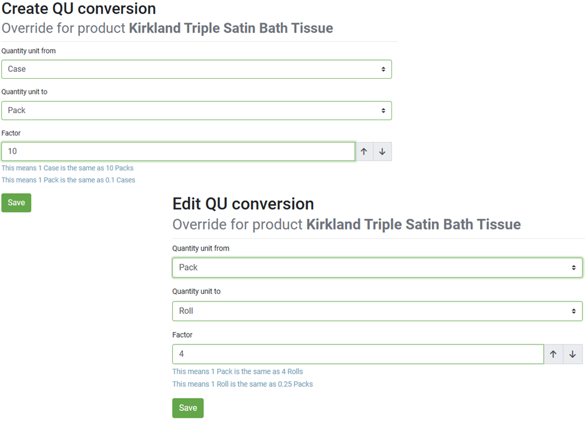Focus the factor field containing 10
The height and width of the screenshot is (422, 585).
coord(179,151)
